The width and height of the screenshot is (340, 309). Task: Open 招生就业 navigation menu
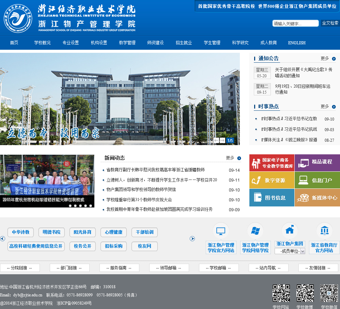(x=184, y=43)
